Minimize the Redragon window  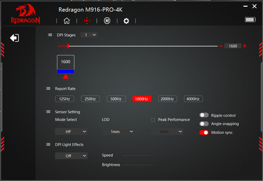pyautogui.click(x=245, y=6)
